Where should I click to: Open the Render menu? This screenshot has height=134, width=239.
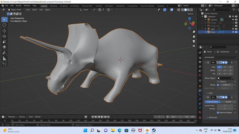pyautogui.click(x=19, y=6)
